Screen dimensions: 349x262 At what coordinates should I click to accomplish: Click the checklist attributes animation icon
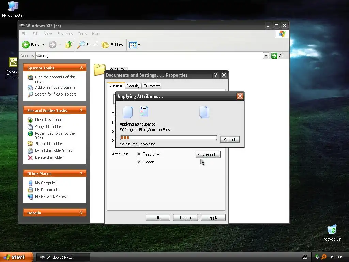(x=144, y=111)
